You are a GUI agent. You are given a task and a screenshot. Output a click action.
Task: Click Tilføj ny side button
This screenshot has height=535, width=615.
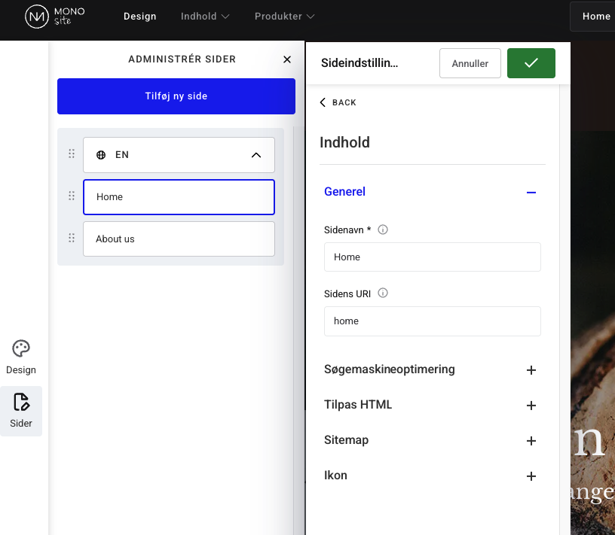[176, 96]
